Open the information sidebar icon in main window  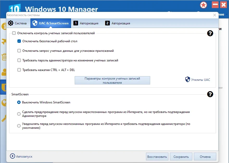(x=4, y=26)
